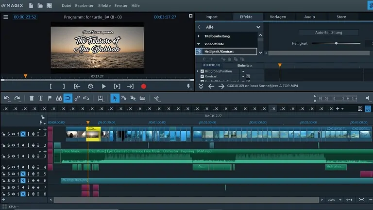Collapse Videoeffekte tree item
Screen dimensions: 373x210
click(x=199, y=44)
